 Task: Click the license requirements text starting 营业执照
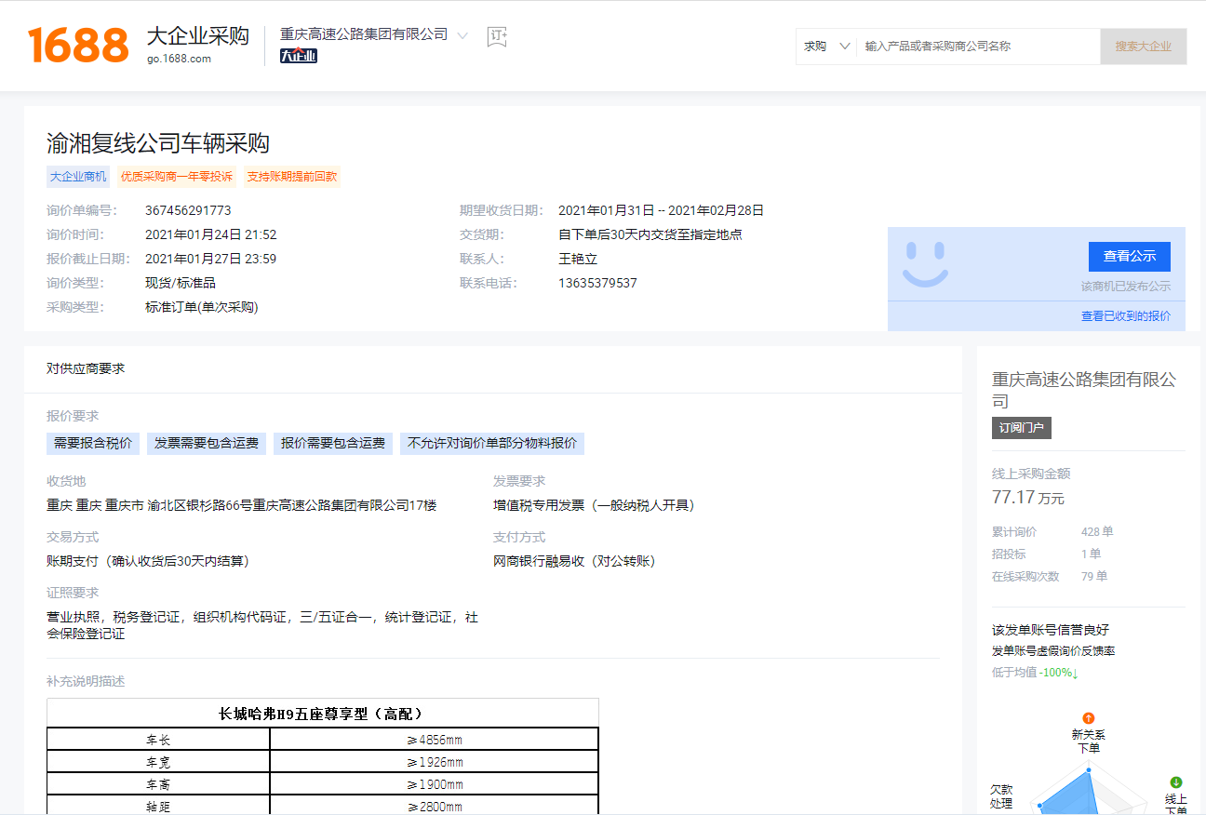pos(262,625)
